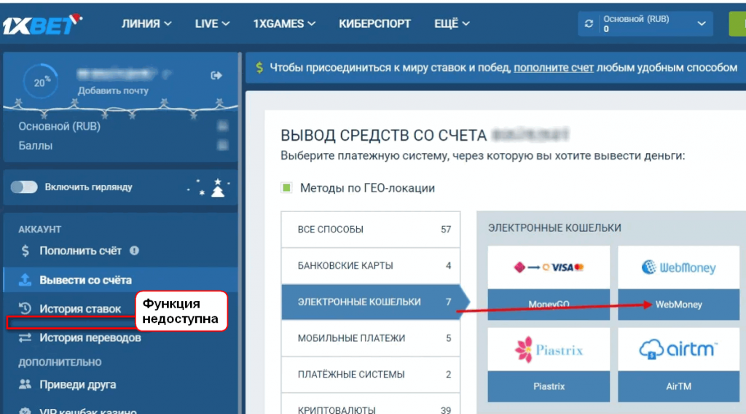Pick the AirTM payment logo

(678, 350)
